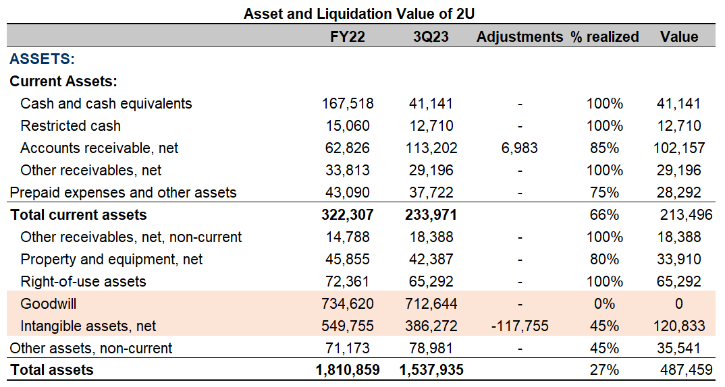Click the 'Total assets' row label
The height and width of the screenshot is (387, 725).
(52, 370)
